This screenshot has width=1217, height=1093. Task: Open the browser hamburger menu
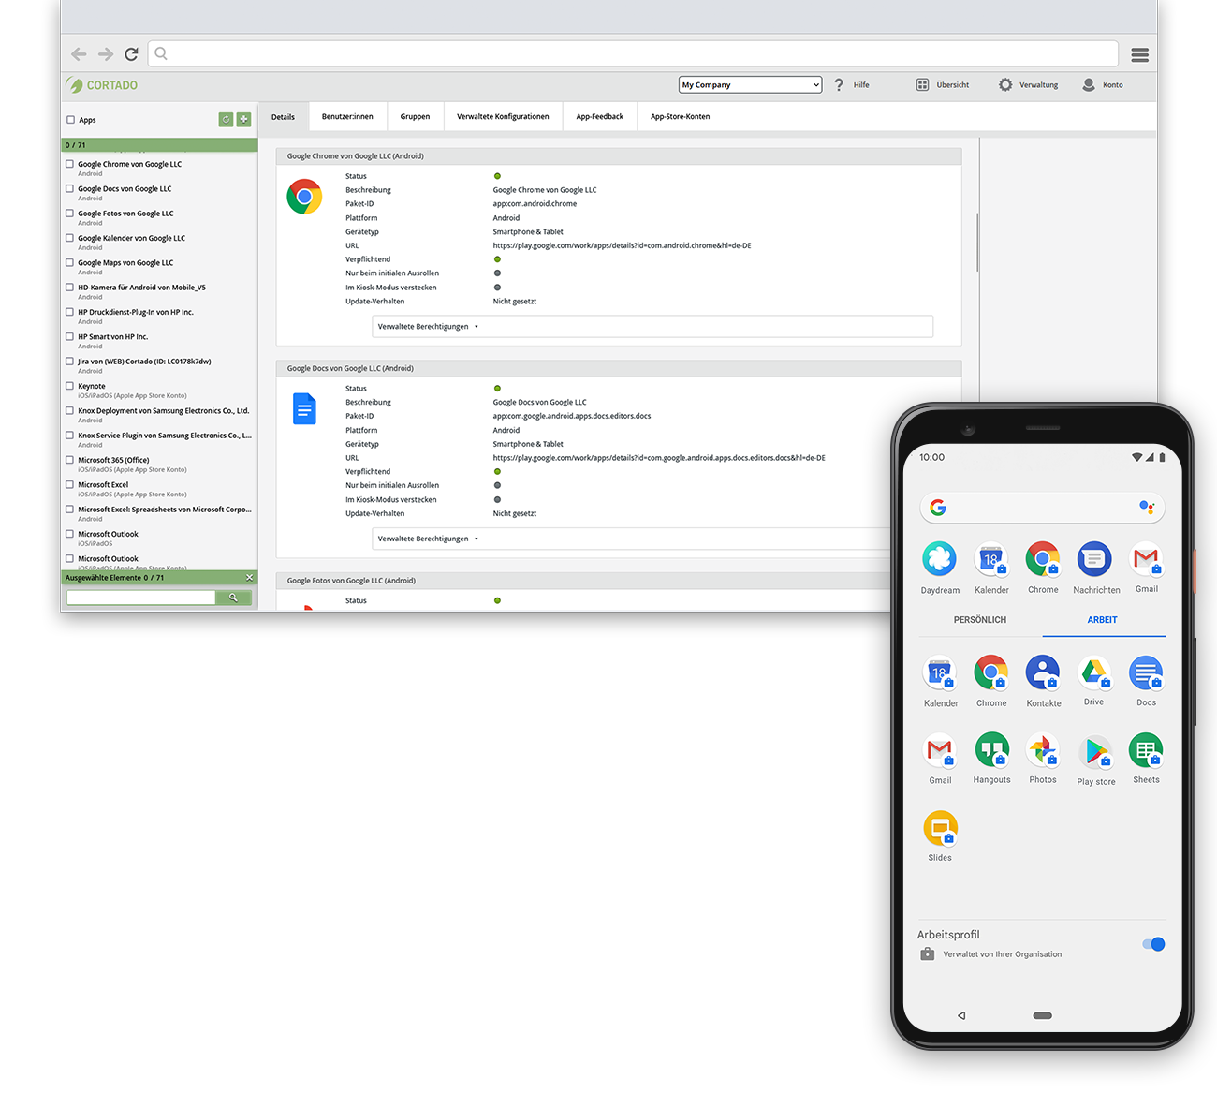(x=1139, y=54)
